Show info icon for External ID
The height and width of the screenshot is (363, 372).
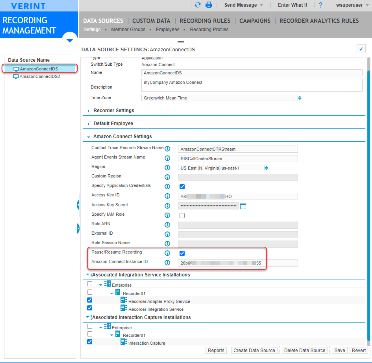167,234
